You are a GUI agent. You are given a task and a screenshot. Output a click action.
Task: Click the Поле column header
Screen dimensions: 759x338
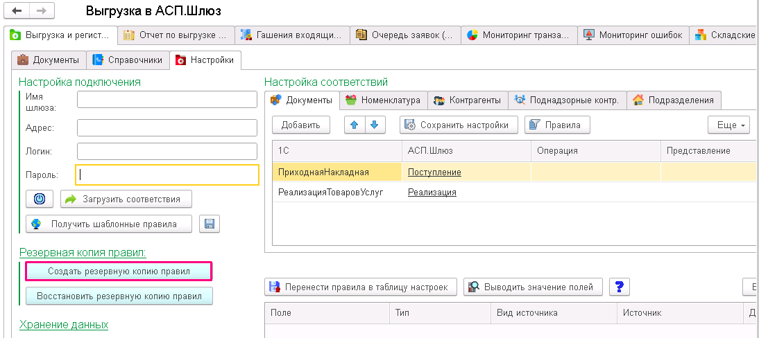(x=327, y=313)
